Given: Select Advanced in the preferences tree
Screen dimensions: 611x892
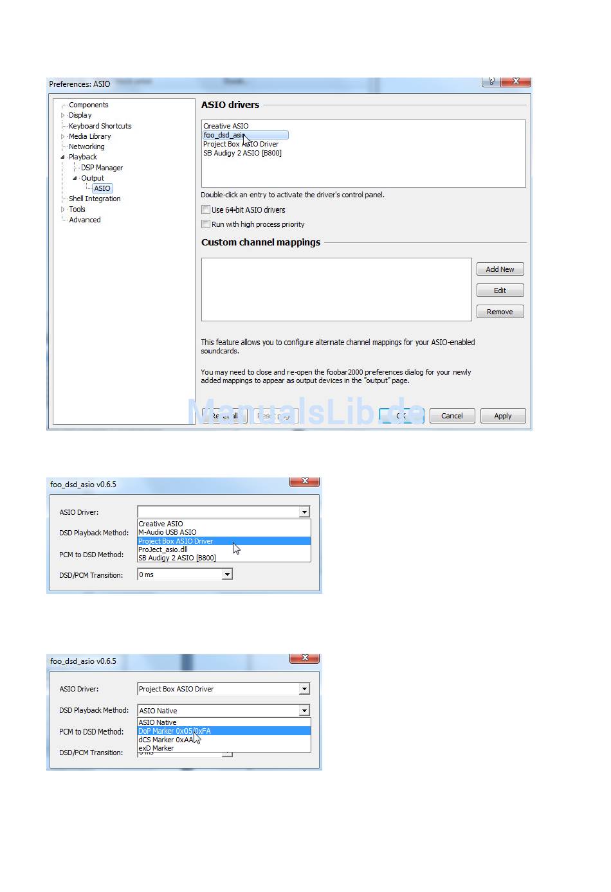Looking at the screenshot, I should (x=85, y=220).
